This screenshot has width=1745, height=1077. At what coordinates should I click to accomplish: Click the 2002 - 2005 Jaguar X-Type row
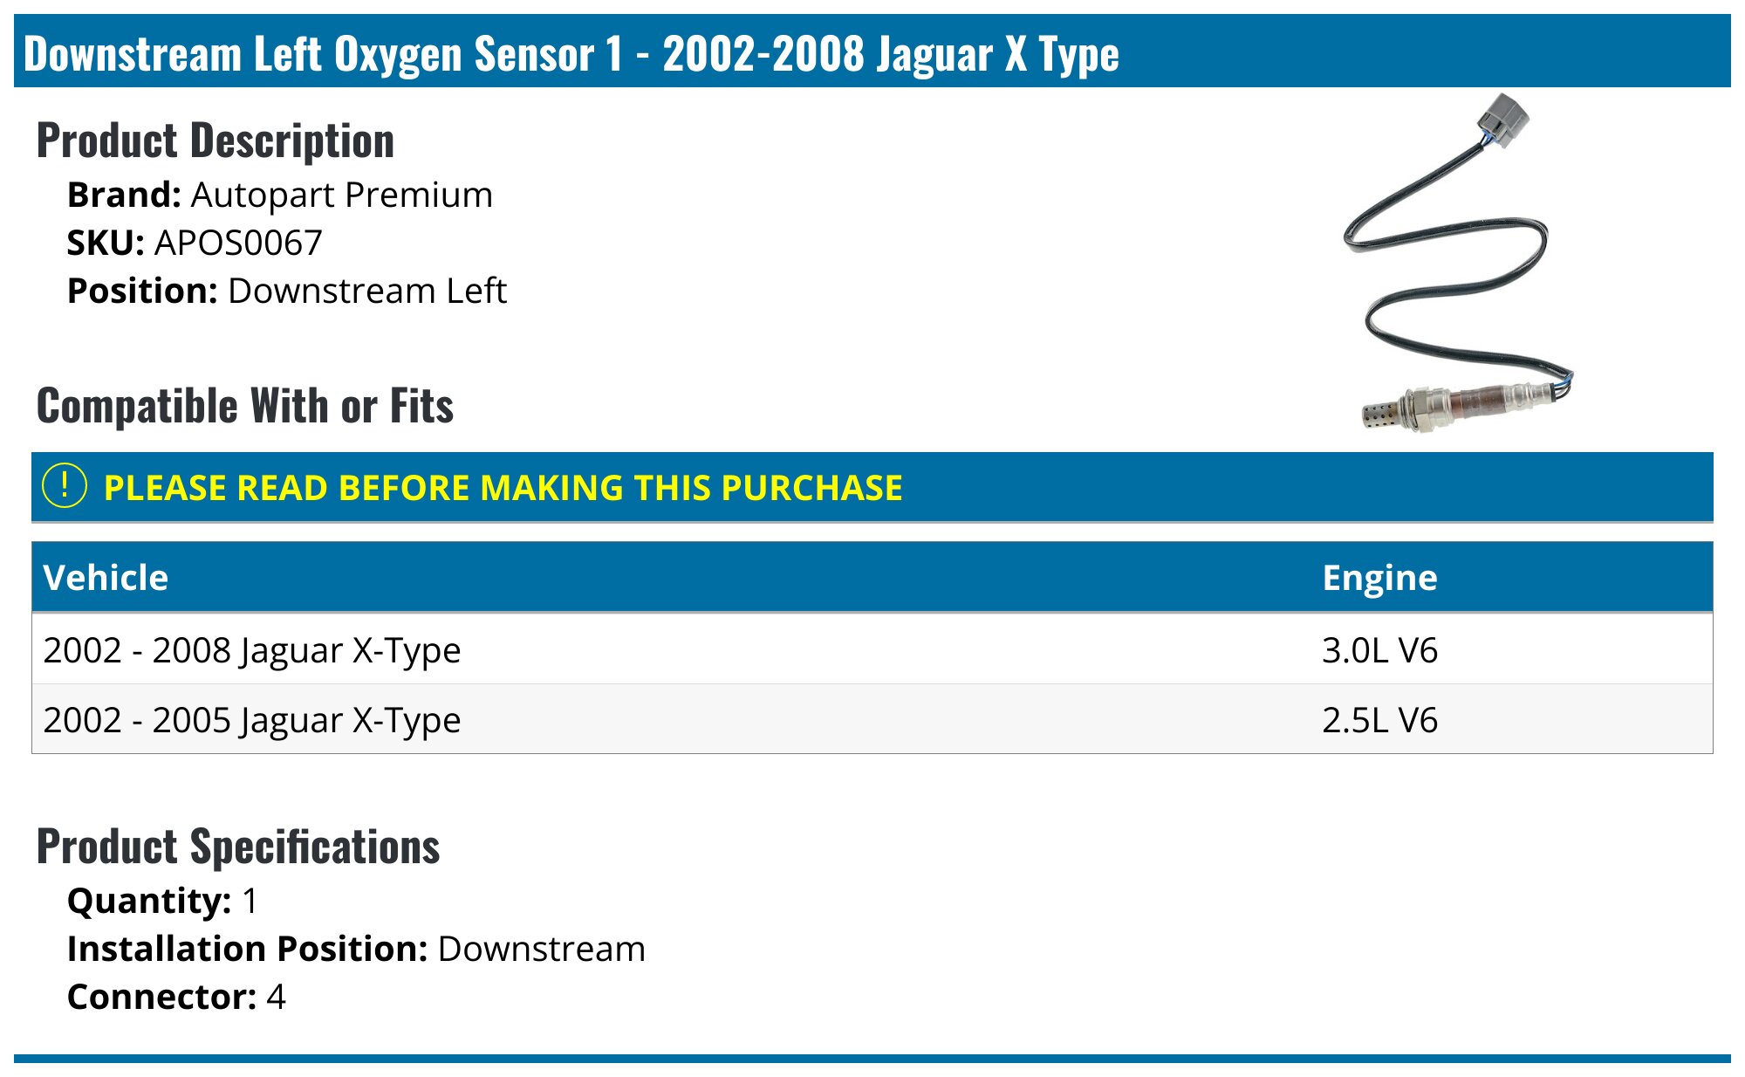(872, 719)
